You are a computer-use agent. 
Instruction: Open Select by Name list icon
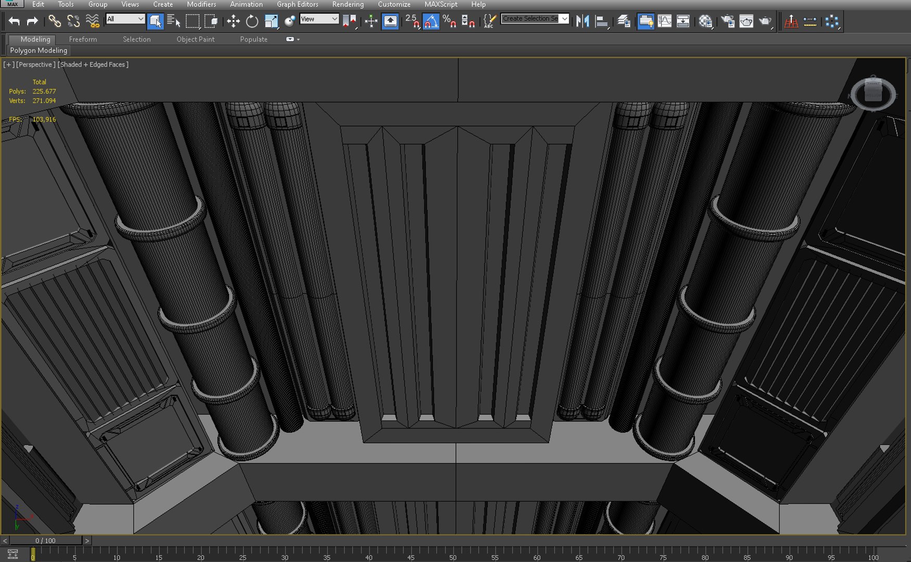tap(174, 21)
